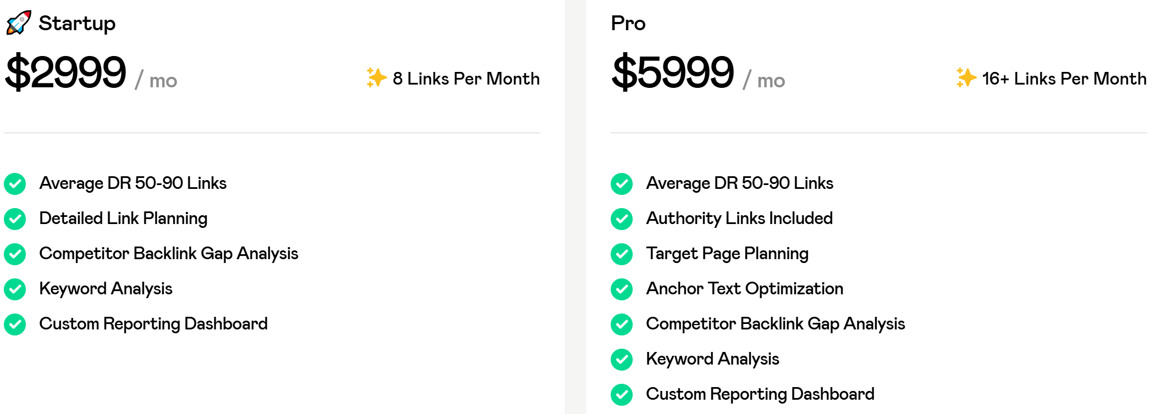Click the green checkmark beside Authority Links Included
1162x414 pixels.
coord(622,219)
